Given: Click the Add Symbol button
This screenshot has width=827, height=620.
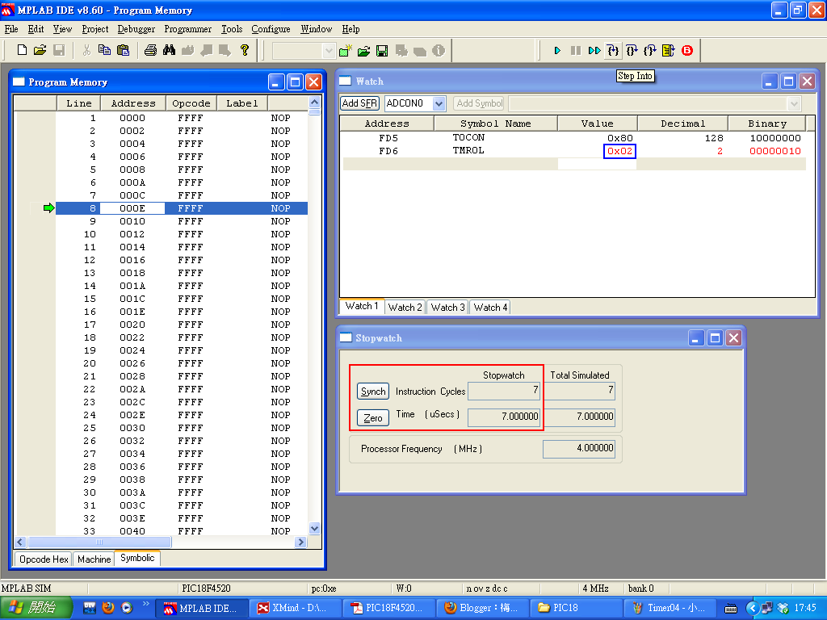Looking at the screenshot, I should (479, 103).
